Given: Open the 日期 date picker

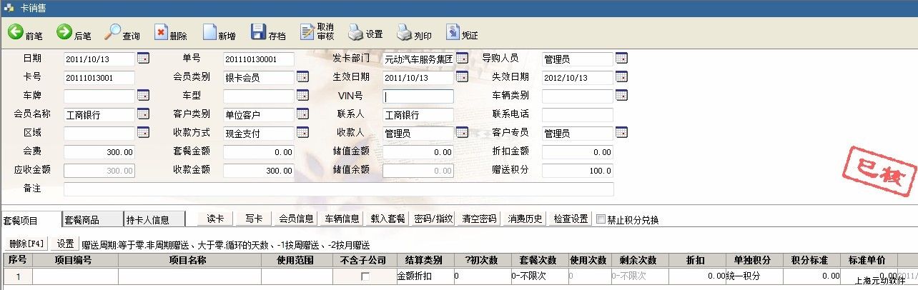Looking at the screenshot, I should point(142,59).
